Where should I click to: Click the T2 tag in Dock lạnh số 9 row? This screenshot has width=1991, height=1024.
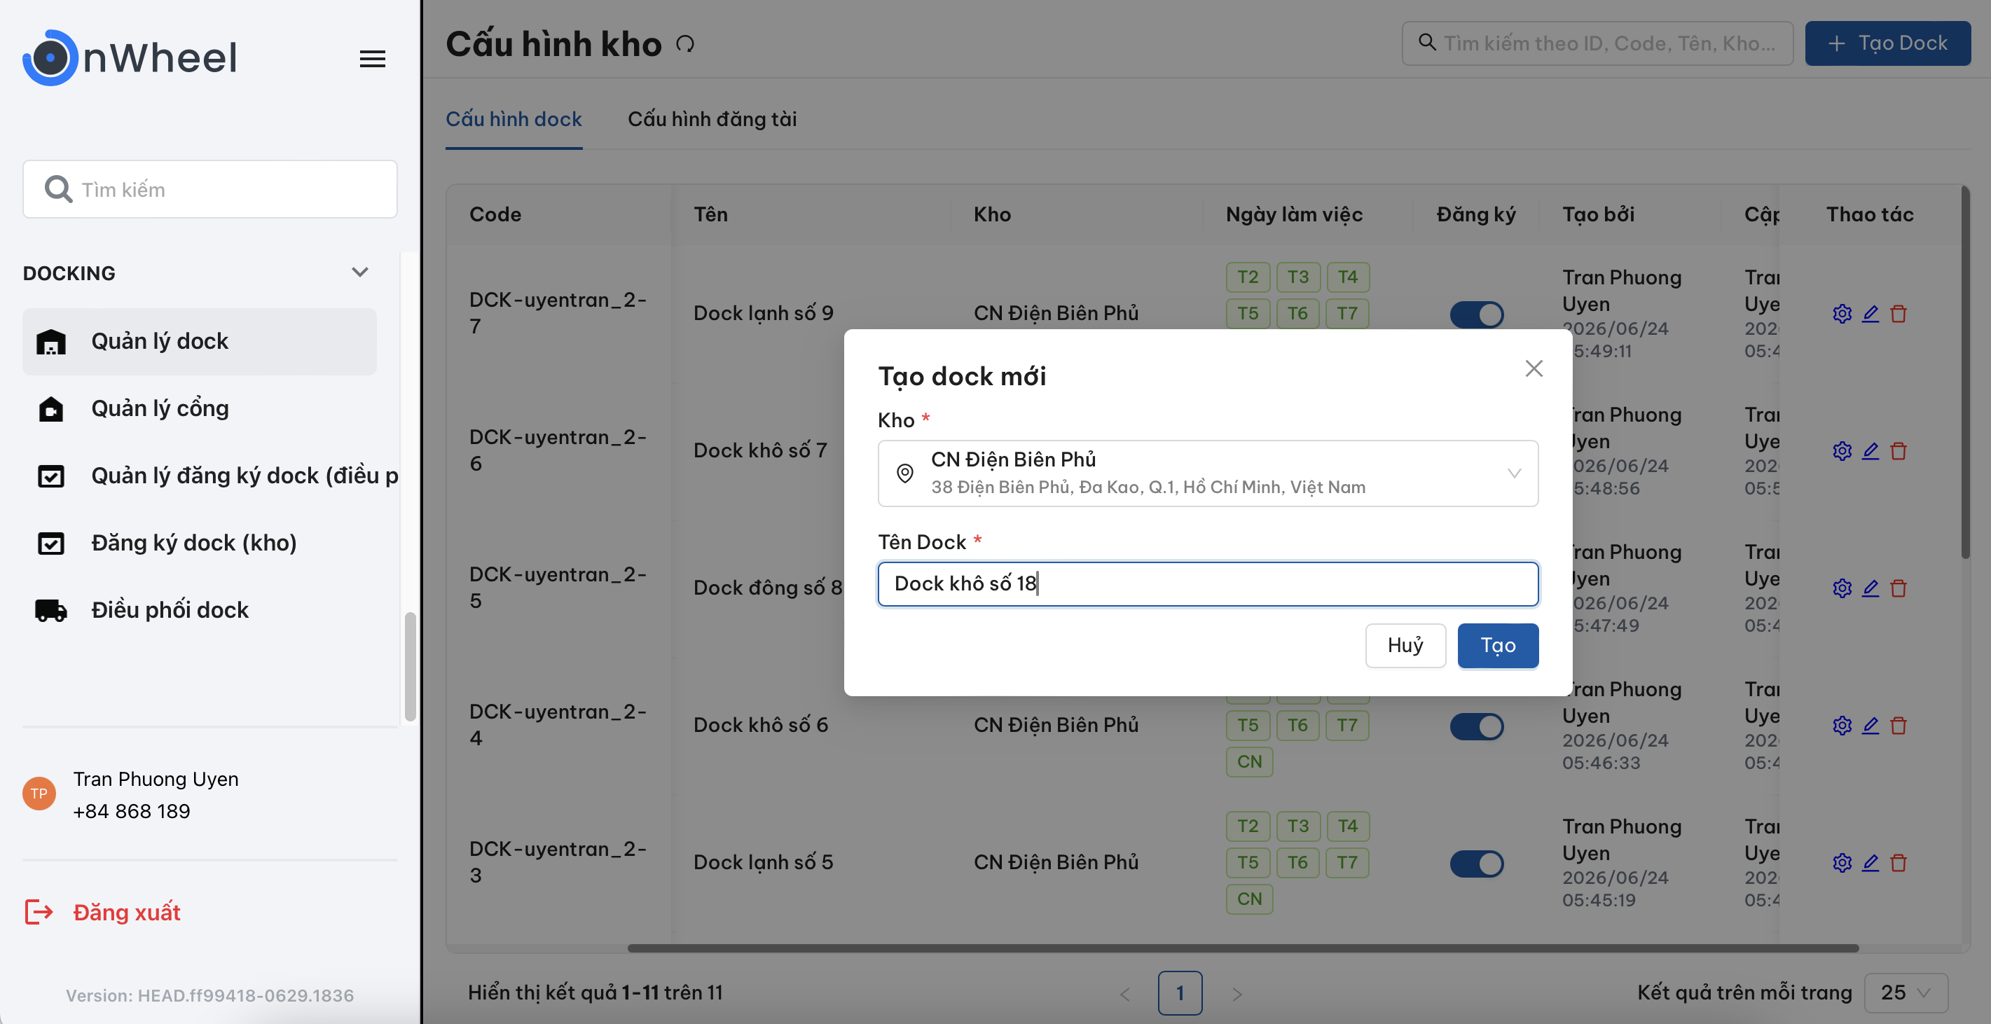(x=1248, y=277)
